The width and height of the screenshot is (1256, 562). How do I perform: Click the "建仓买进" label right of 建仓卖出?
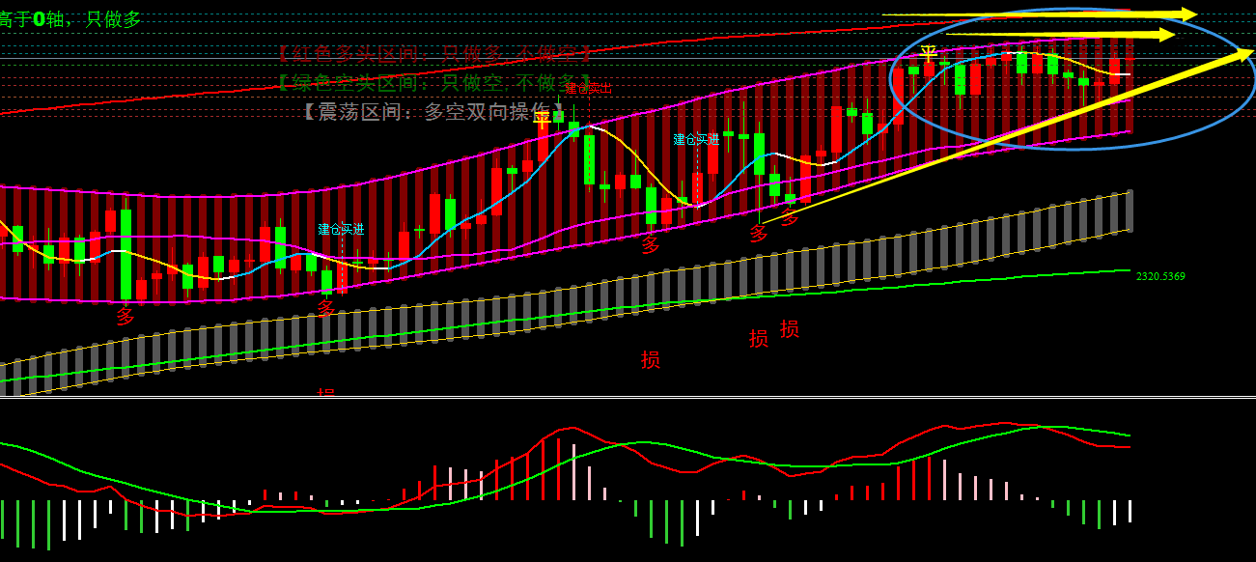[x=696, y=139]
